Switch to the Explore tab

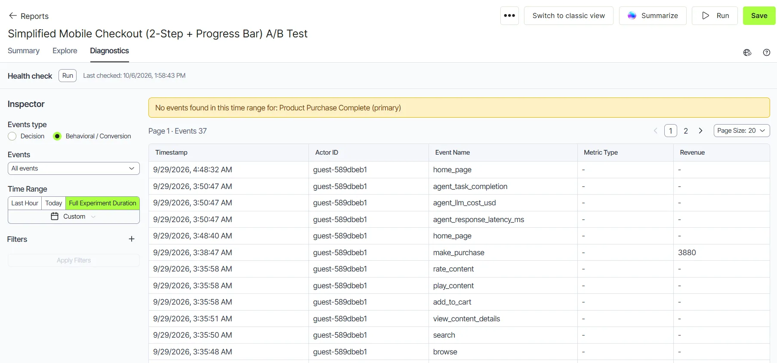pos(65,51)
